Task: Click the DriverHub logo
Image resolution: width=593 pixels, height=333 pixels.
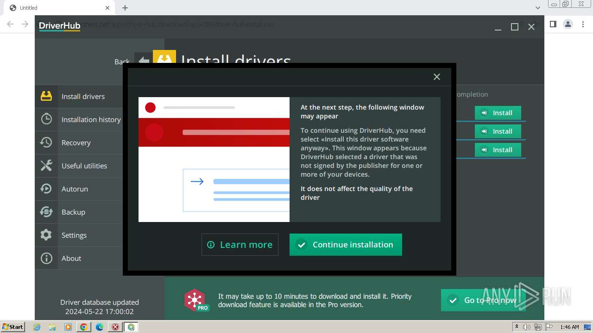Action: [59, 26]
